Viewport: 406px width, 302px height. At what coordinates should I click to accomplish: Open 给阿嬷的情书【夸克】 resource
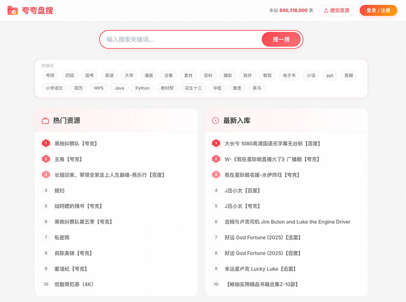coord(78,206)
